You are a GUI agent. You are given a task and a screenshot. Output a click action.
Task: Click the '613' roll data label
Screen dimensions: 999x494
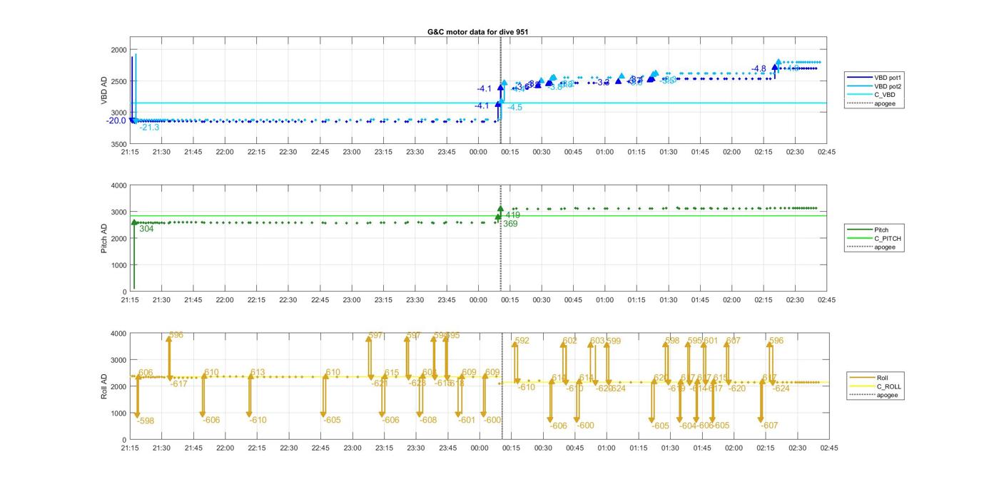click(x=258, y=373)
